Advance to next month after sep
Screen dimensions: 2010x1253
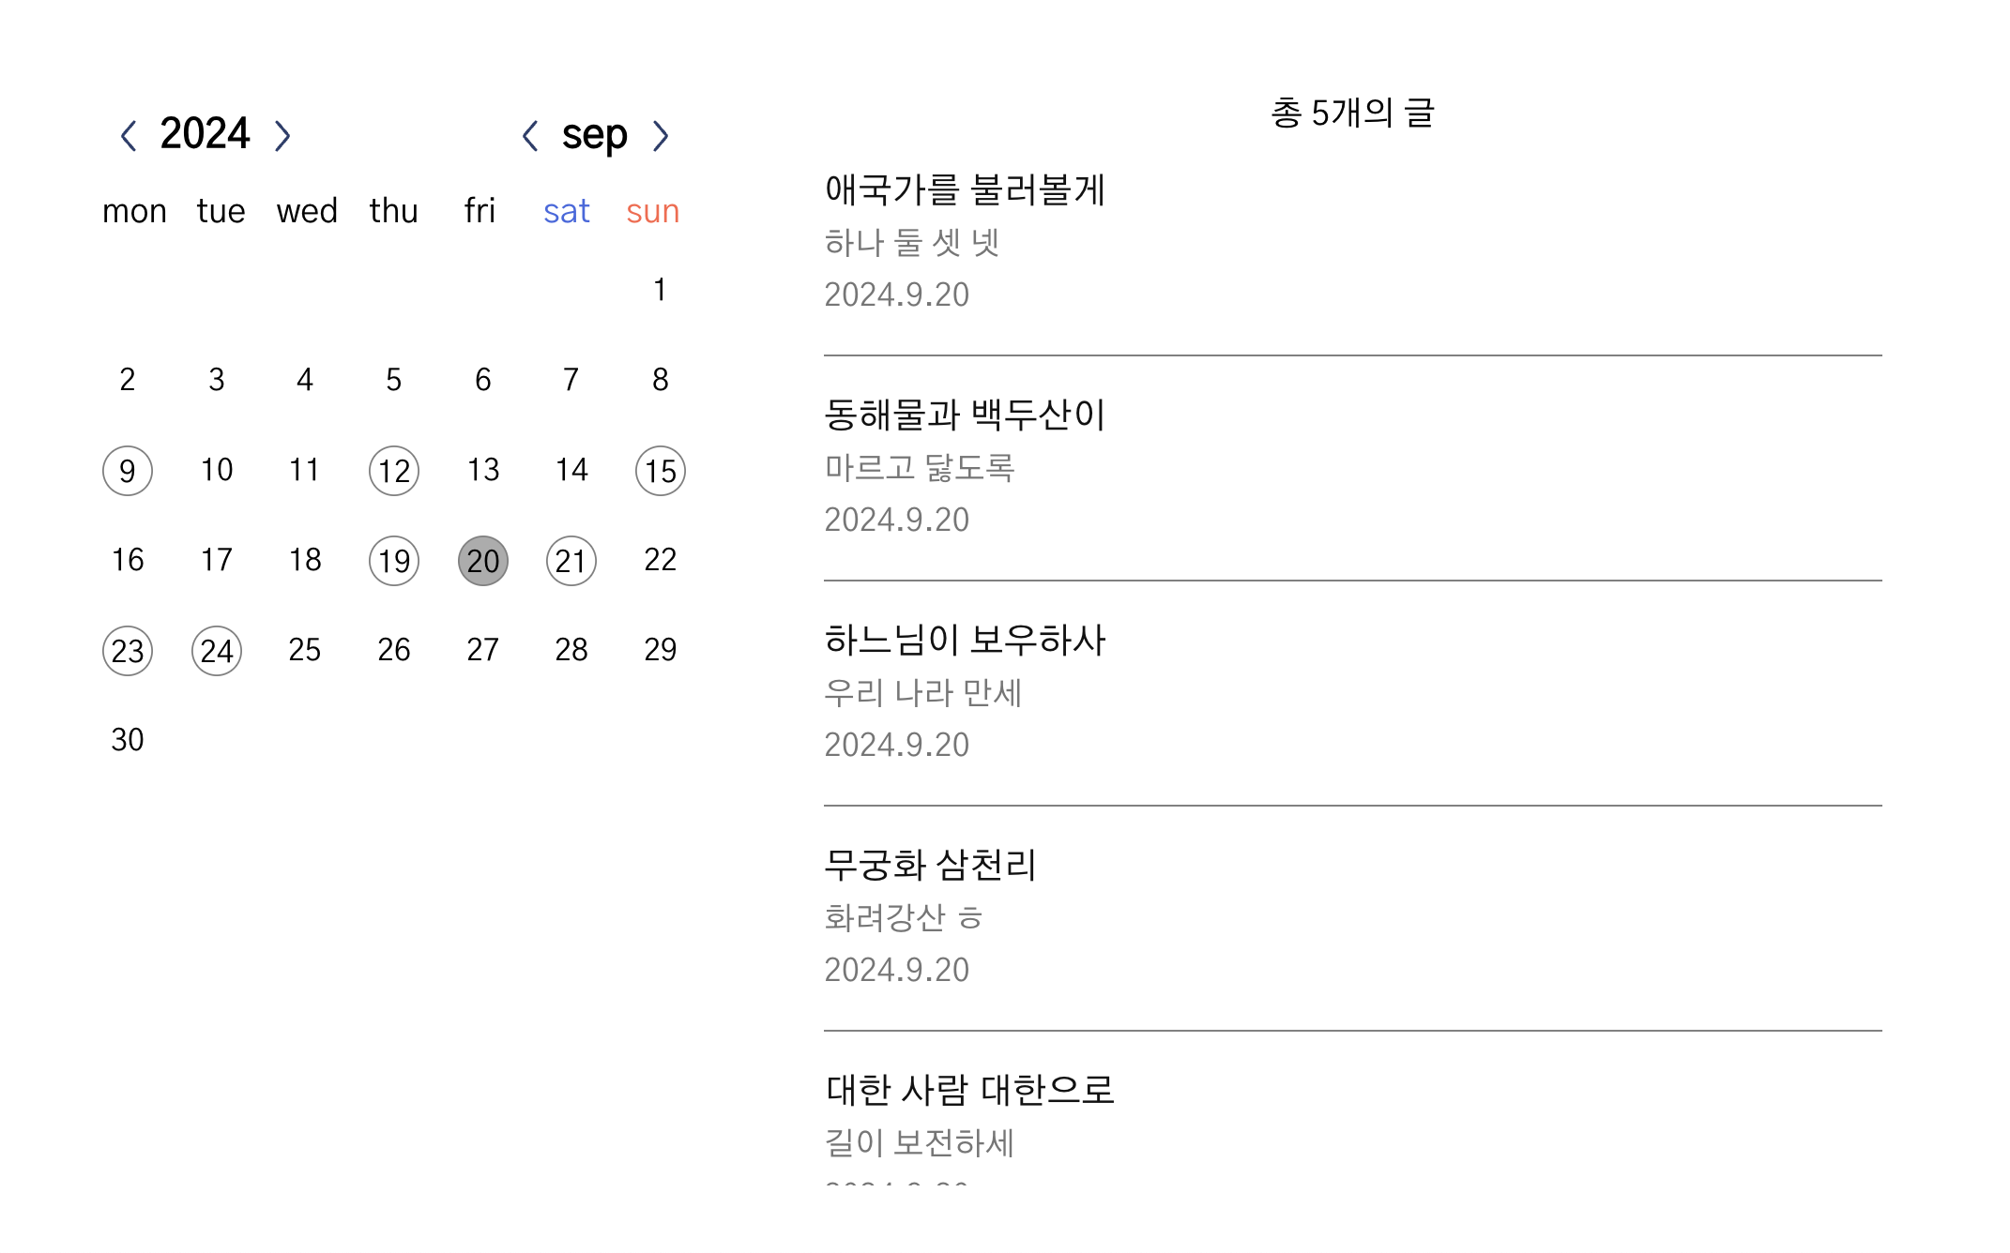click(x=661, y=136)
